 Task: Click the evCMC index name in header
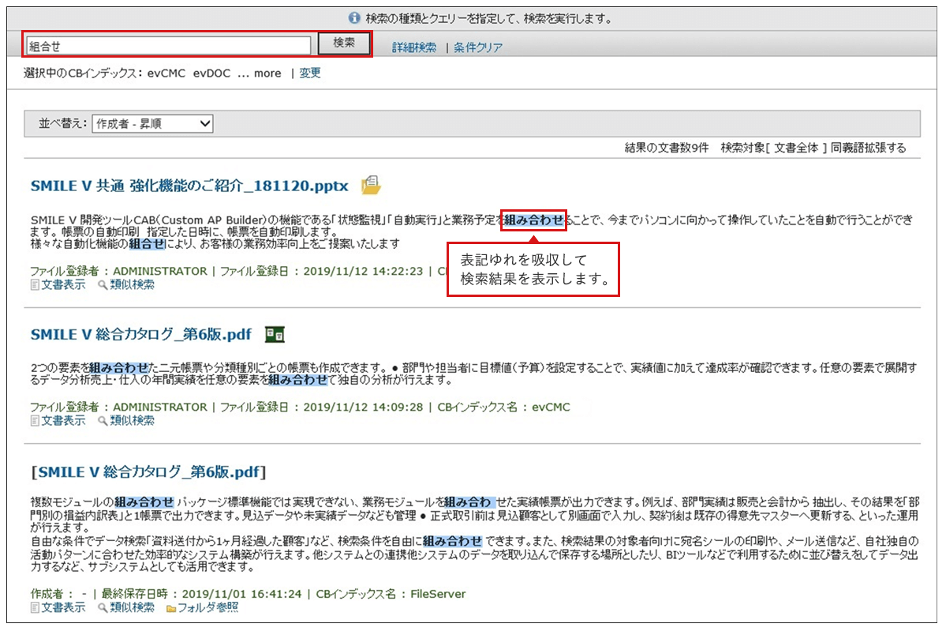tap(166, 73)
